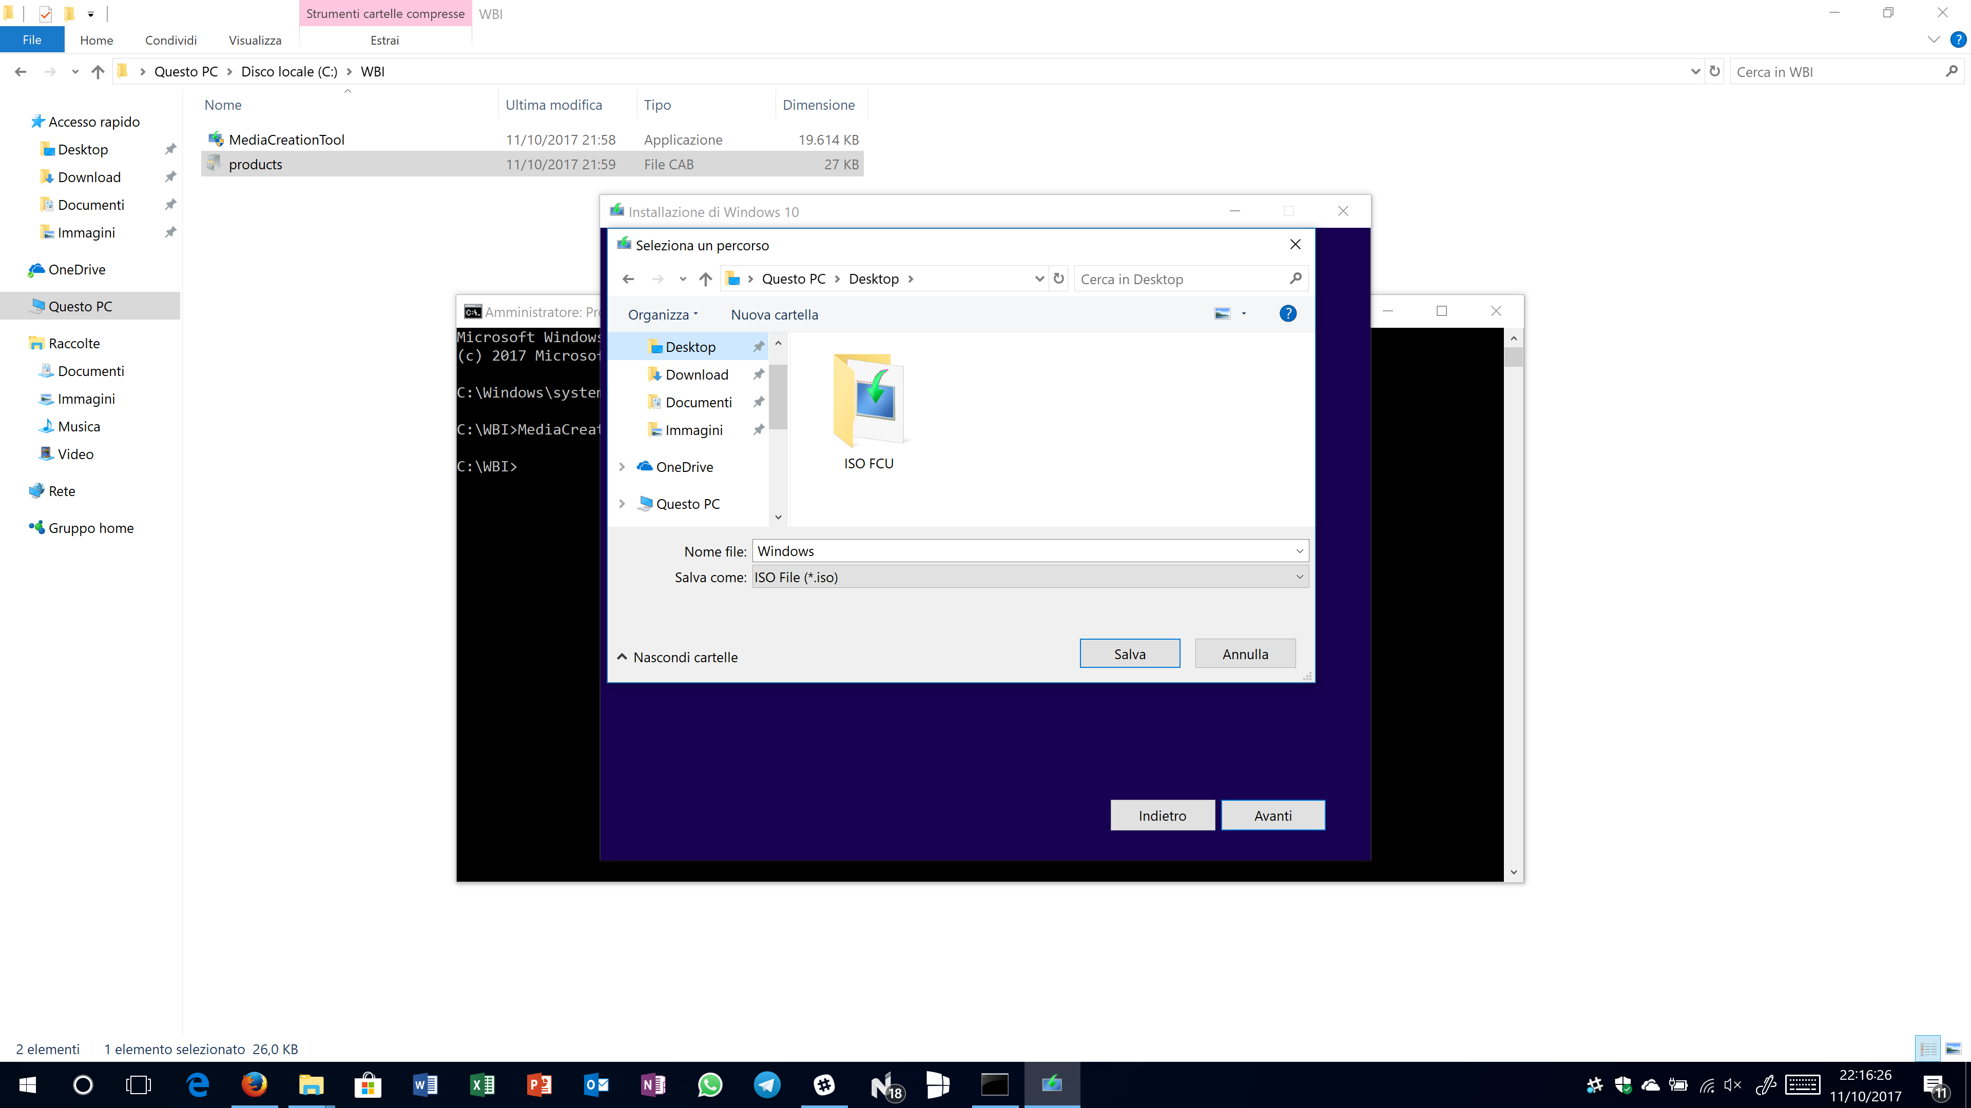Image resolution: width=1971 pixels, height=1108 pixels.
Task: Open Excel from taskbar
Action: (482, 1084)
